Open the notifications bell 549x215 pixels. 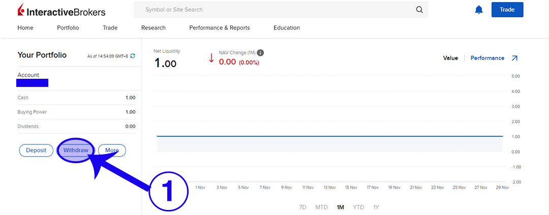pyautogui.click(x=478, y=10)
